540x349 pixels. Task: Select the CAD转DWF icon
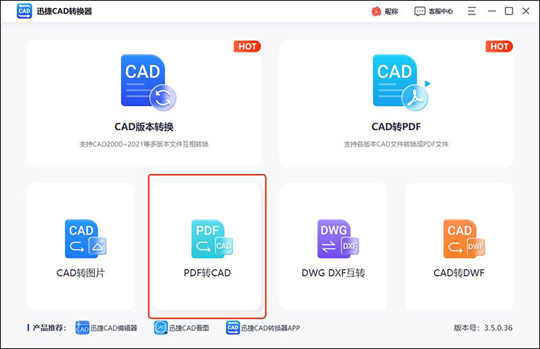click(464, 238)
